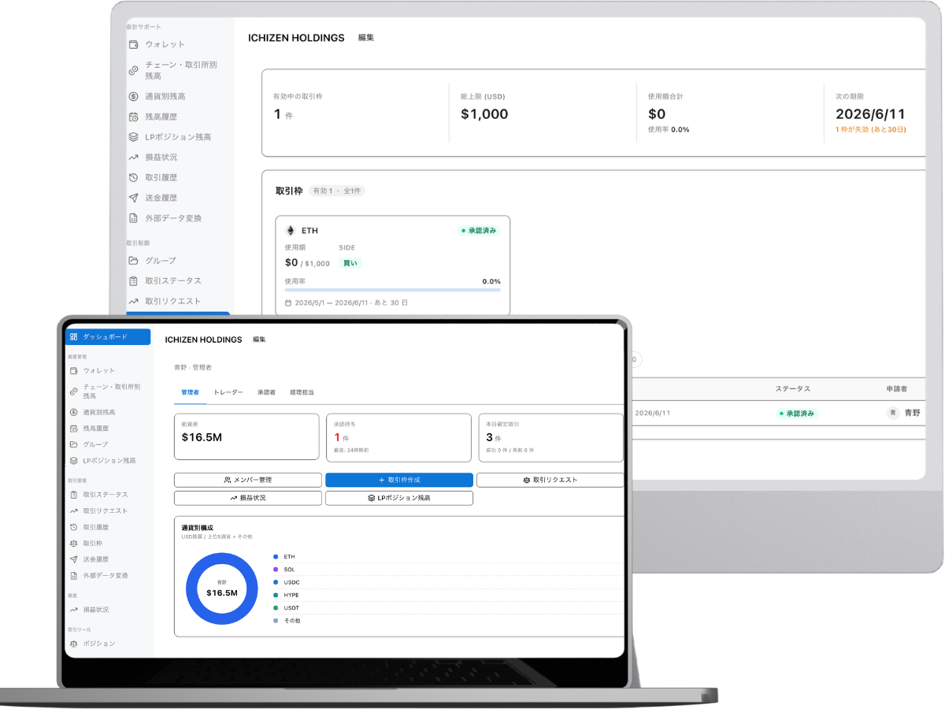Screen dimensions: 945x709
Task: Open 承認待ち 1件 card
Action: tap(398, 437)
